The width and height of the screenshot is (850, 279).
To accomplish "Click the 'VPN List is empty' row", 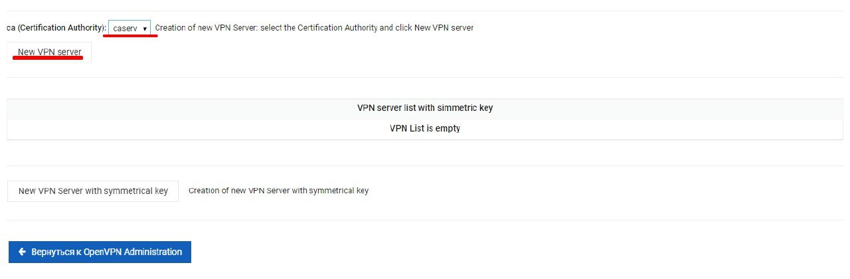I will [425, 129].
